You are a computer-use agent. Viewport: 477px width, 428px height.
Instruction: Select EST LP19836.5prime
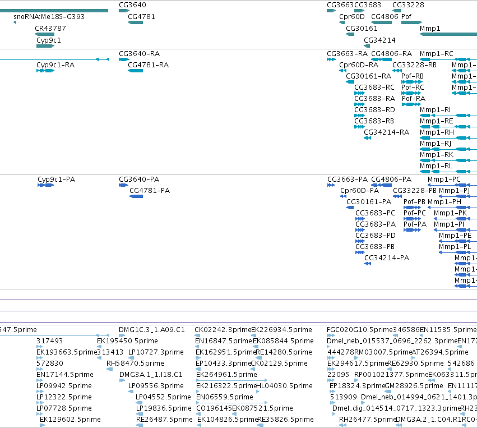coord(164,408)
